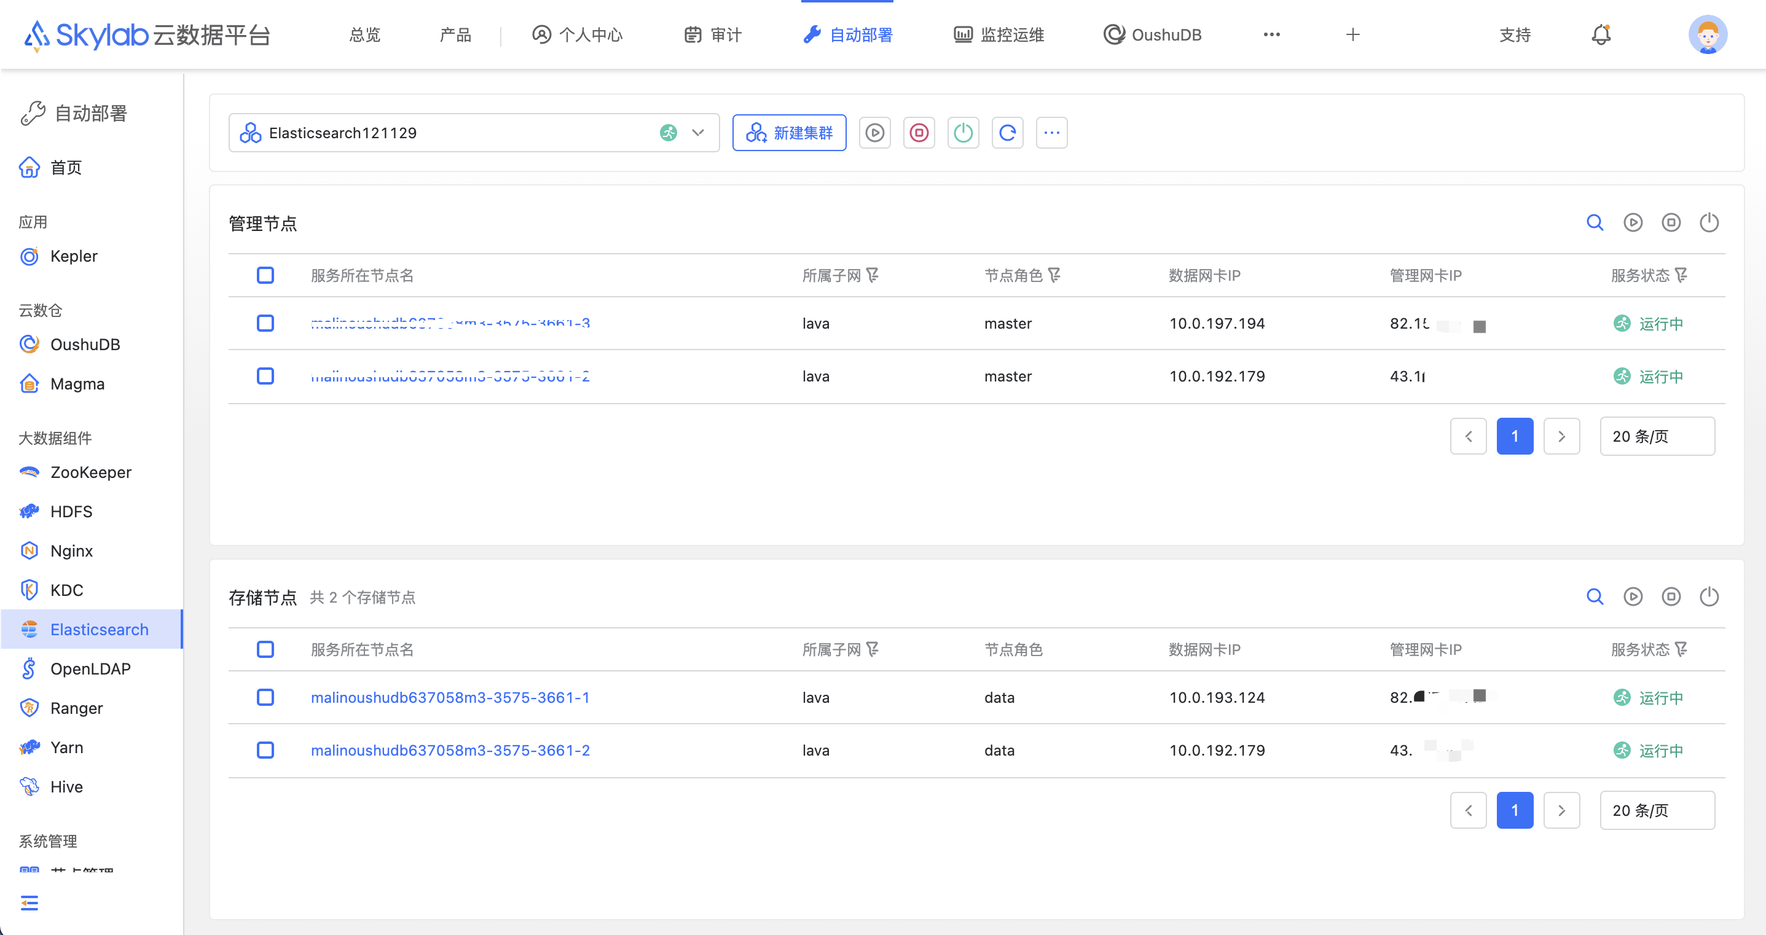Check the 10.0.197.194 master node row

(x=265, y=323)
